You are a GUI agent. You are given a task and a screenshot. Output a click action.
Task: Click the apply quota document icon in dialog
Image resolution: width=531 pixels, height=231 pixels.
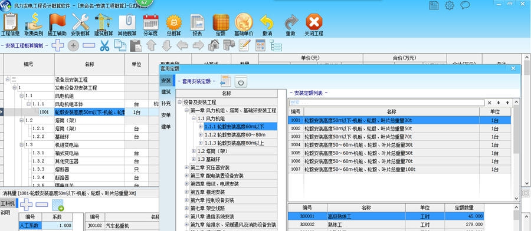[225, 81]
